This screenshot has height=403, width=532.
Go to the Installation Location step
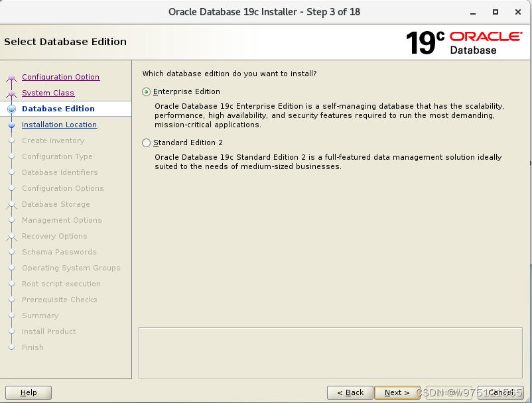coord(58,125)
